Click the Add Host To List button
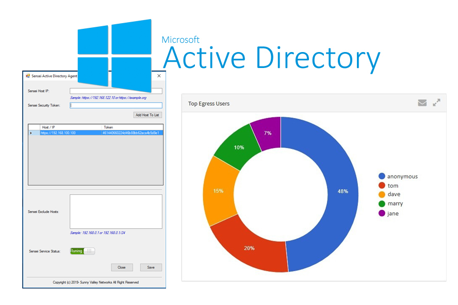The image size is (458, 305). click(147, 115)
